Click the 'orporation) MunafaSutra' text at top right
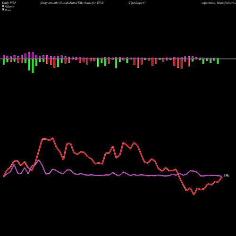 219,3
